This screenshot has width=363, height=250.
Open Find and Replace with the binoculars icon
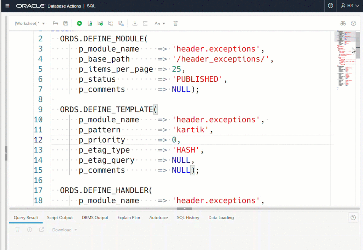coord(343,23)
